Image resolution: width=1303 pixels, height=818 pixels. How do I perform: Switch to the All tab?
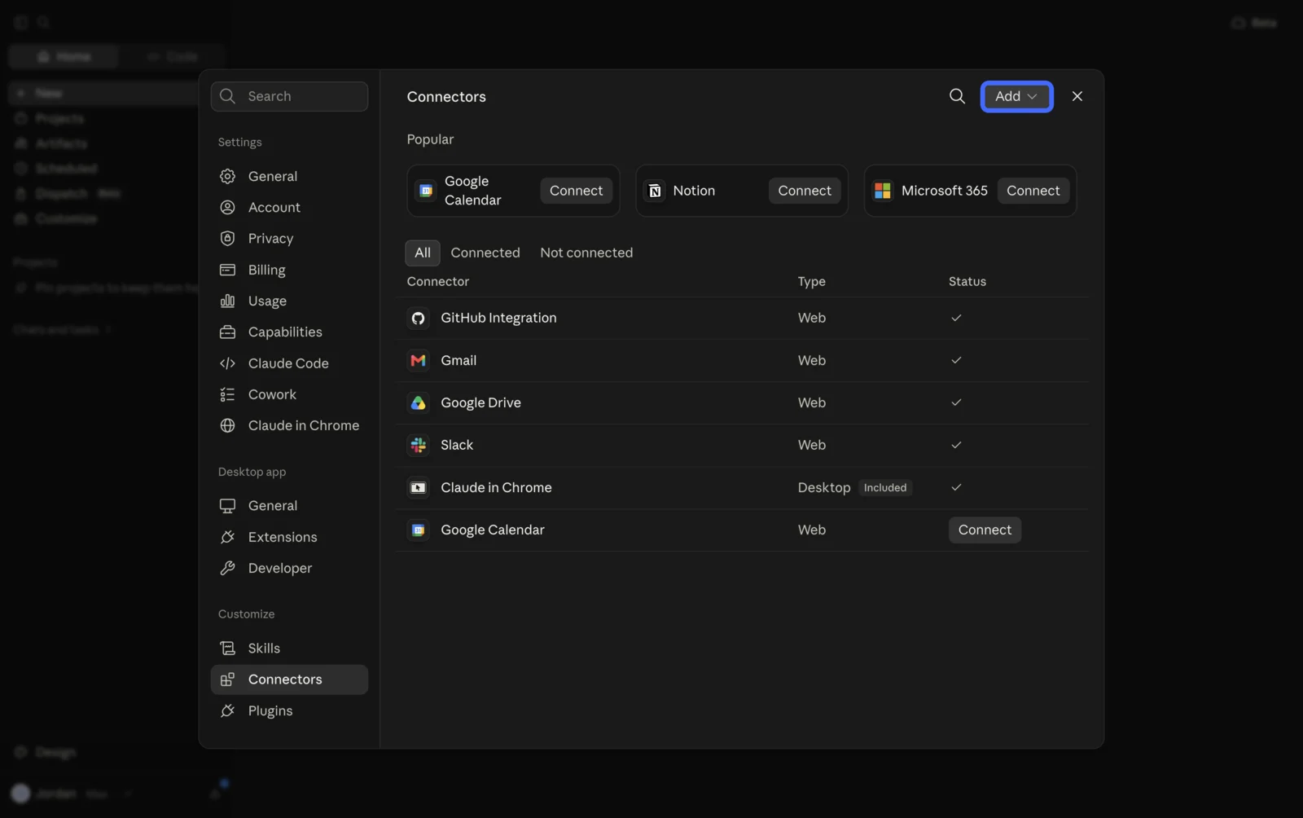[x=423, y=253]
